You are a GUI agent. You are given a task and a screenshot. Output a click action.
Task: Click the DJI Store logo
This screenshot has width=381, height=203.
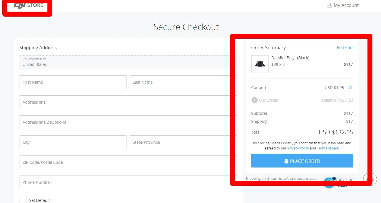tap(28, 5)
